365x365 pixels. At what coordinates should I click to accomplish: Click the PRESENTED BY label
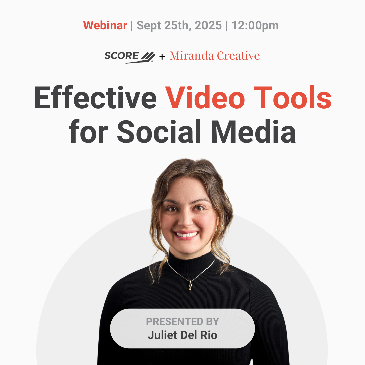click(182, 321)
